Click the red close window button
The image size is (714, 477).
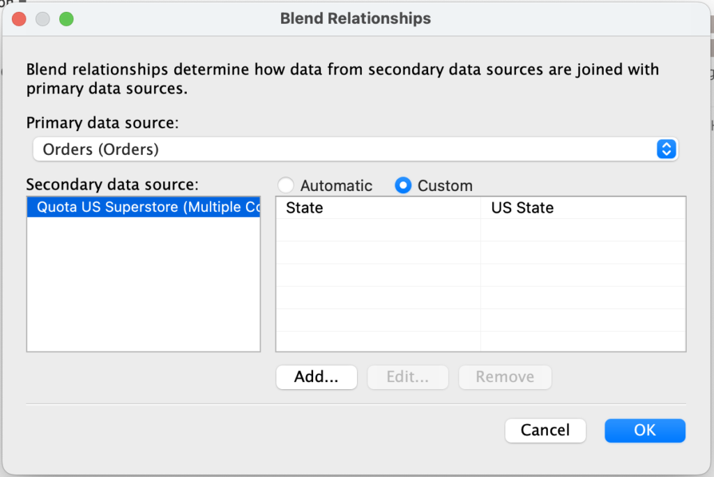[20, 19]
